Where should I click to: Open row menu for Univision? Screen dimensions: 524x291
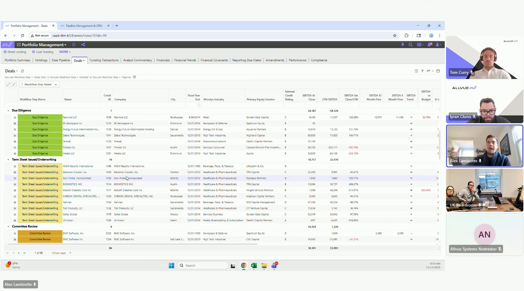tap(15, 221)
